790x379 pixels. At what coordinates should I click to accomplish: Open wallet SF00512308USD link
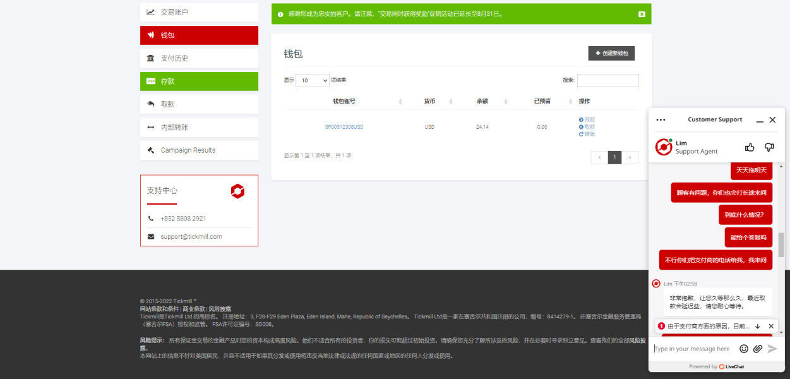344,127
